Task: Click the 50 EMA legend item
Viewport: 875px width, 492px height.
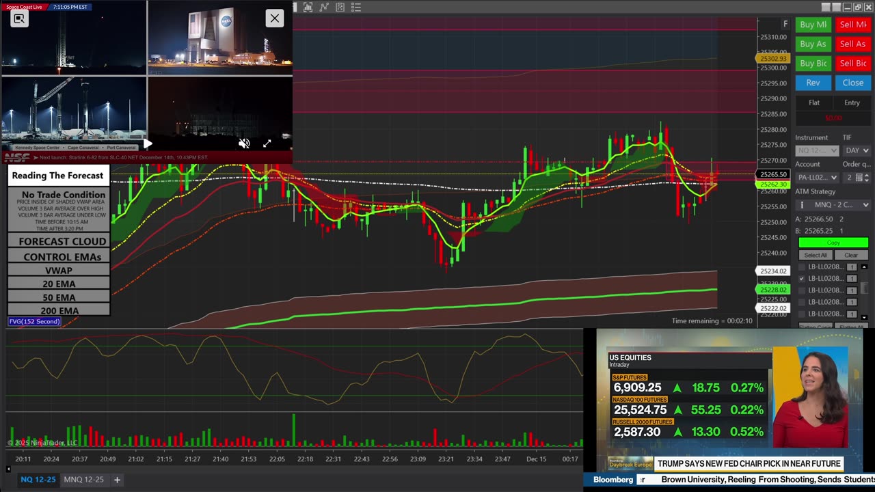Action: pos(59,297)
